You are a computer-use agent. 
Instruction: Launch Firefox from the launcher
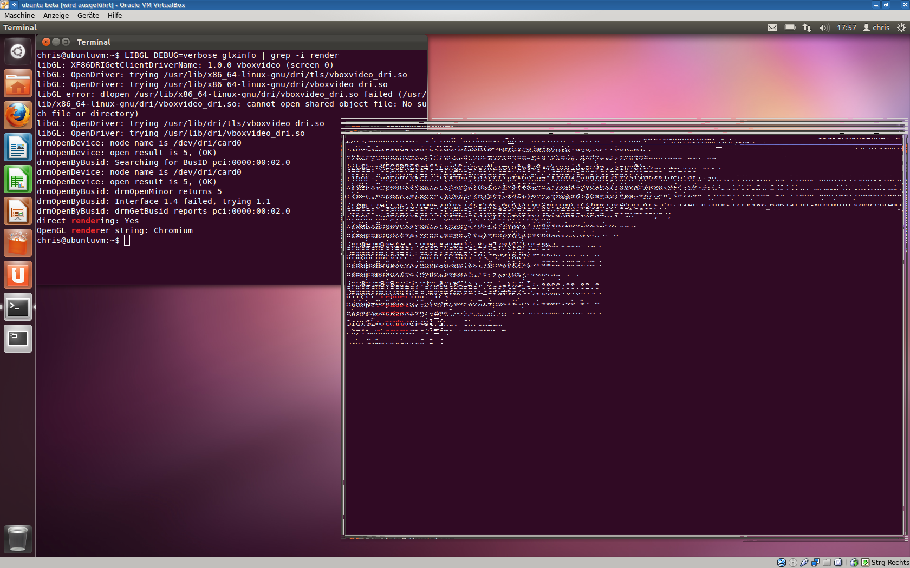coord(17,115)
